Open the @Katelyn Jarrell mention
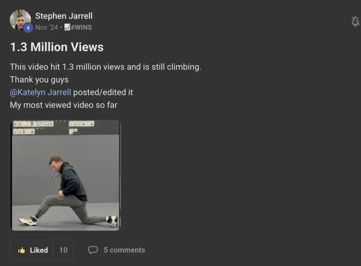 [x=40, y=92]
